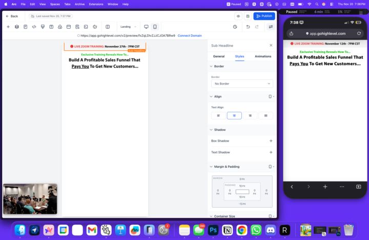Screen dimensions: 369x240
Task: Click the split columns layout icon
Action: click(108, 27)
